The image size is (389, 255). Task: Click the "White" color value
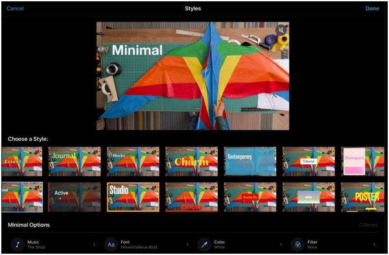(219, 247)
